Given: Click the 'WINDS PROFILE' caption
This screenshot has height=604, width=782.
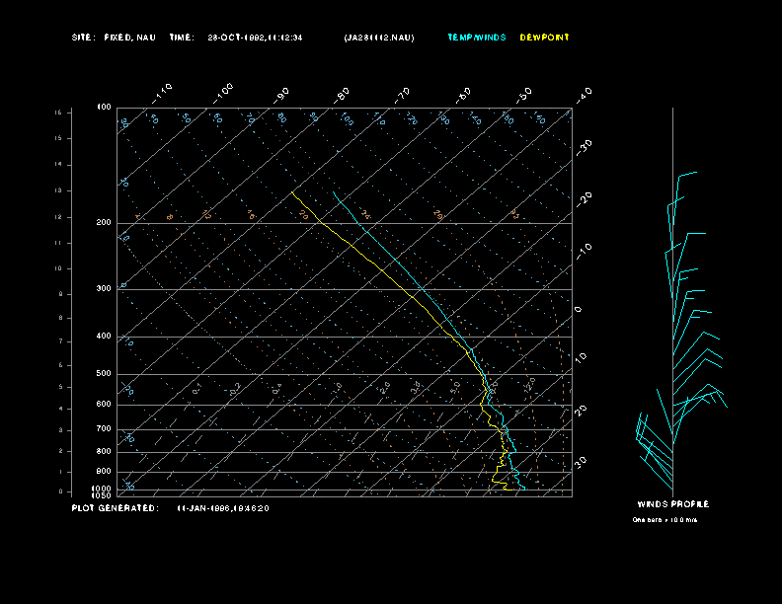Looking at the screenshot, I should click(x=672, y=504).
